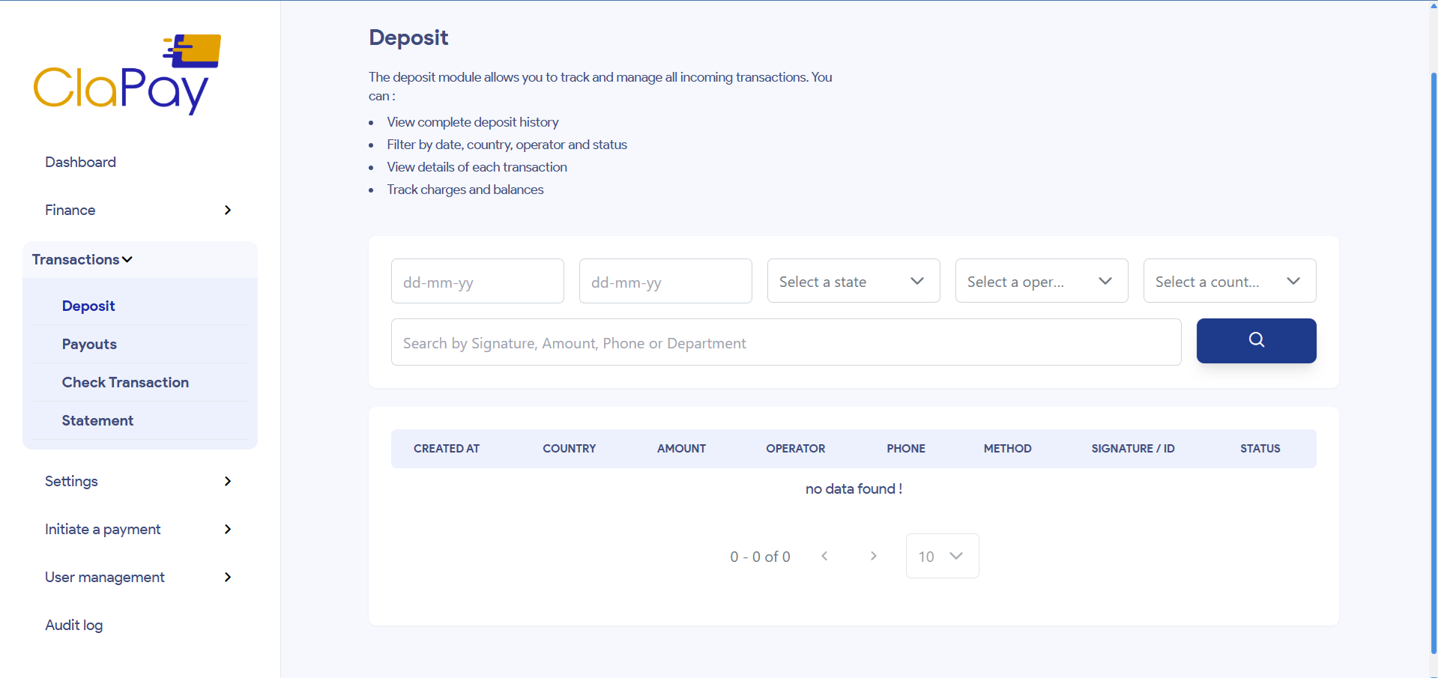Go to the Statement page
The image size is (1438, 684).
97,420
